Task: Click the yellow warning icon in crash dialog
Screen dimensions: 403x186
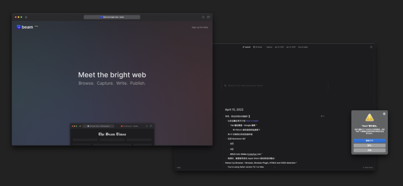Action: pyautogui.click(x=369, y=118)
